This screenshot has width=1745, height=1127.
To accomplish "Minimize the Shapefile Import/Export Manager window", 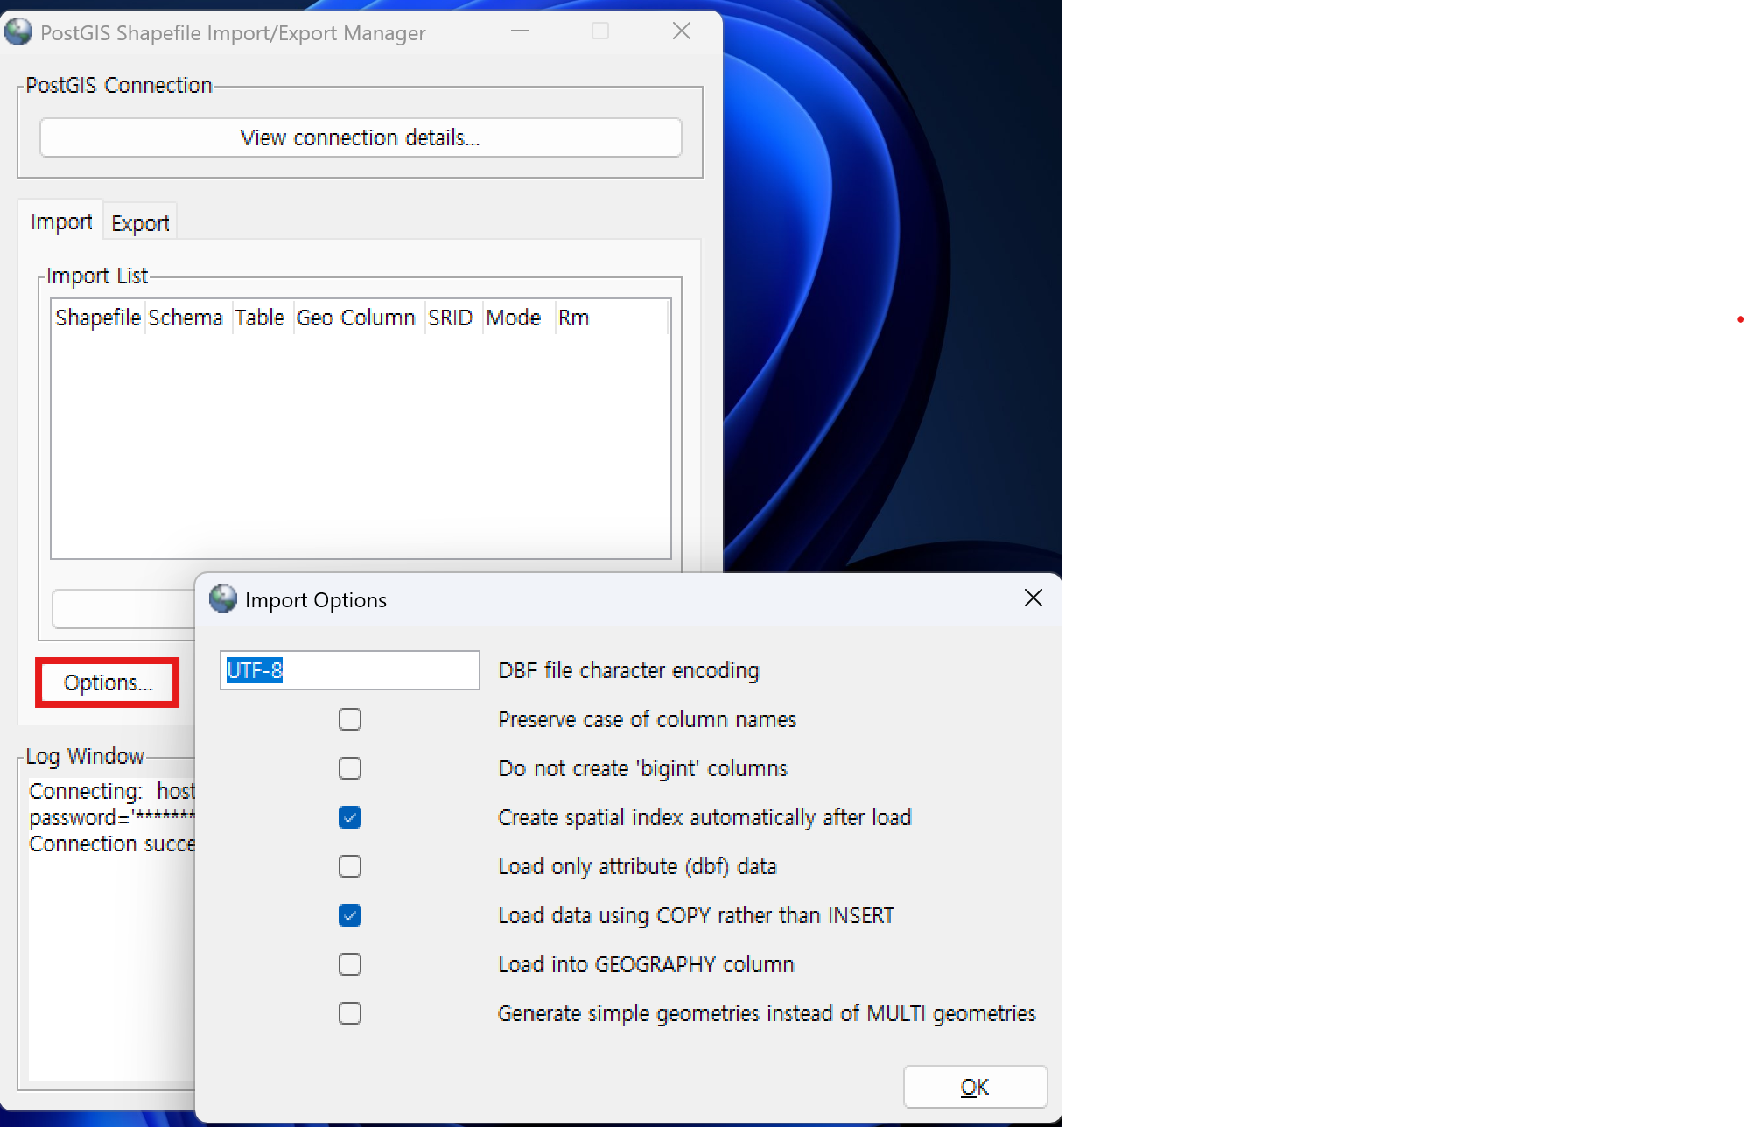I will (x=520, y=31).
